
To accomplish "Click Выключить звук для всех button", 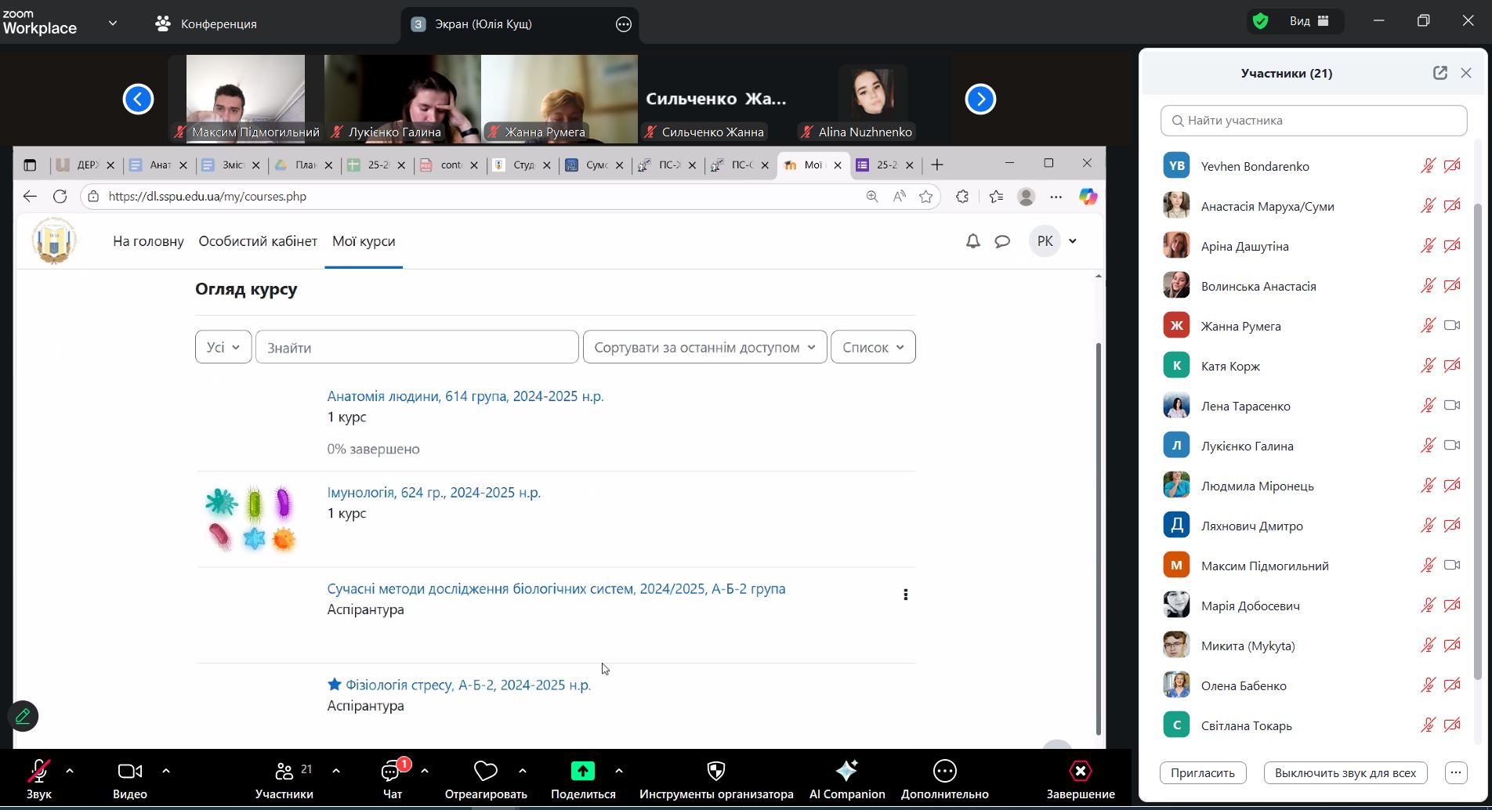I will pyautogui.click(x=1345, y=773).
